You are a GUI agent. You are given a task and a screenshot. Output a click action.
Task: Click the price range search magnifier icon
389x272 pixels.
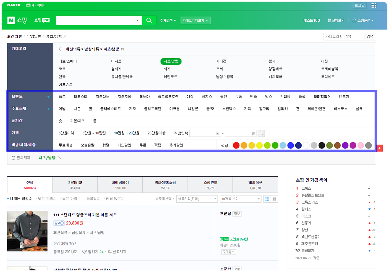click(261, 133)
